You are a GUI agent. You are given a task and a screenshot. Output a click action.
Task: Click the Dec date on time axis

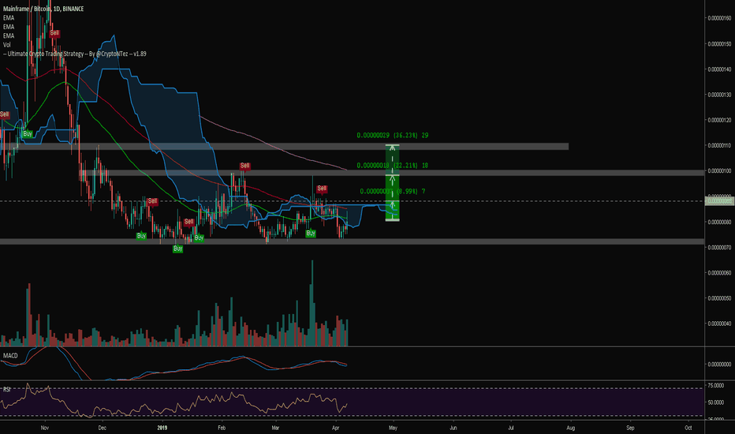point(103,428)
